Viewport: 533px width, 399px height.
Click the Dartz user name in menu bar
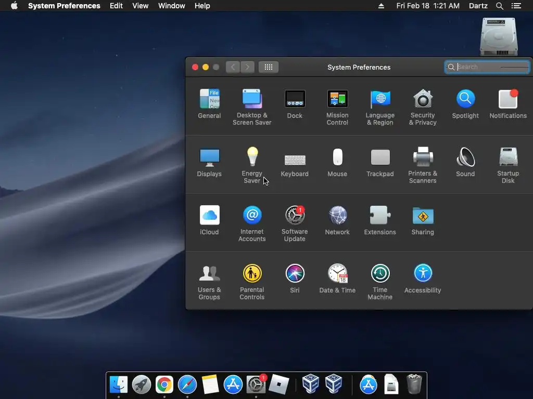pos(478,6)
